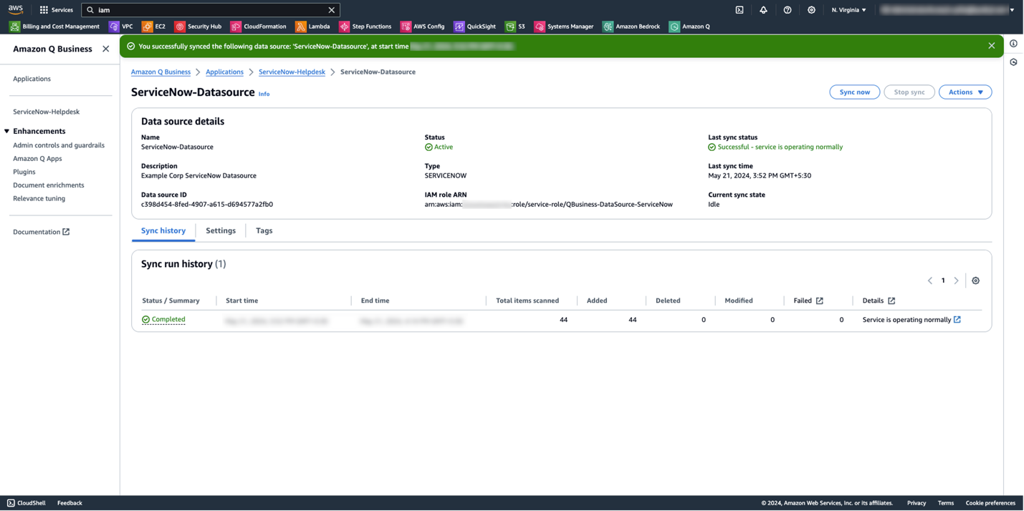Open Amazon Q Apps in side navigation
Screen dimensions: 1024x511
[37, 159]
